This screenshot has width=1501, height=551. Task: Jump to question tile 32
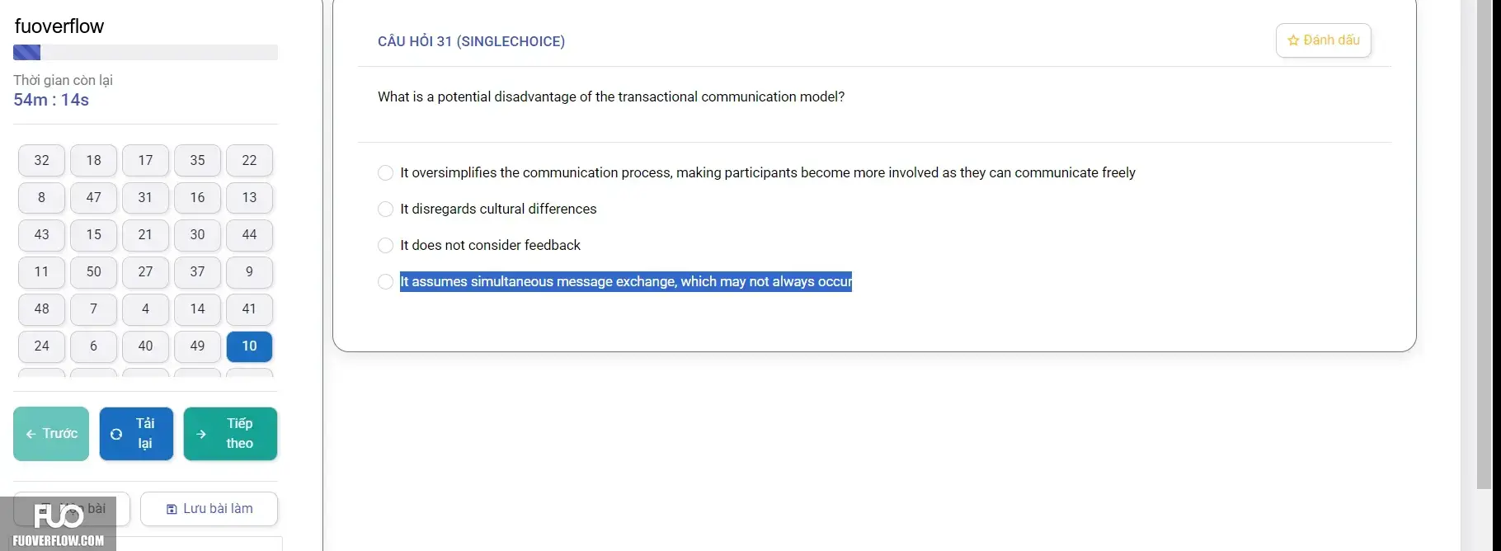[41, 160]
